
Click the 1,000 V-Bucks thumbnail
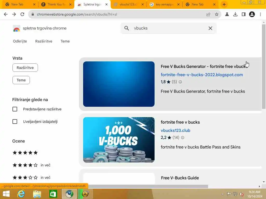point(119,140)
